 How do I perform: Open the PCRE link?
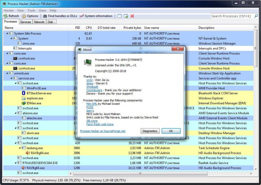(90, 107)
